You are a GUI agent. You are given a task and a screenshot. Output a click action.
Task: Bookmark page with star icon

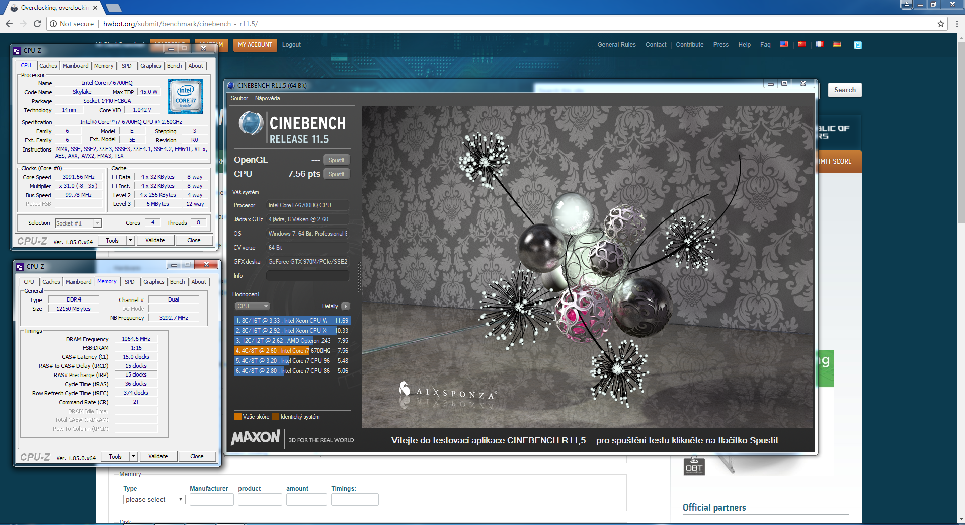click(x=940, y=24)
